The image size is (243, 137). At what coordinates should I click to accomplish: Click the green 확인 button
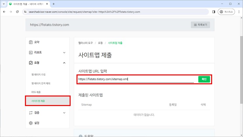[204, 79]
